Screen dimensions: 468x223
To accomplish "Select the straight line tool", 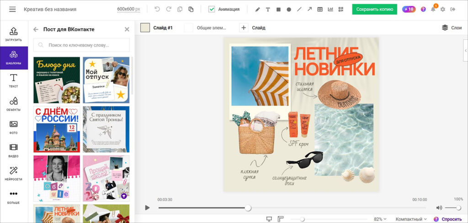I will [x=299, y=9].
